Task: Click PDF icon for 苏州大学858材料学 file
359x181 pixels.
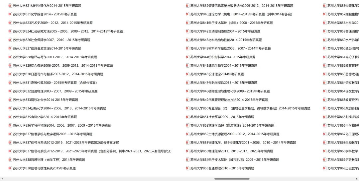Action: tap(325, 23)
